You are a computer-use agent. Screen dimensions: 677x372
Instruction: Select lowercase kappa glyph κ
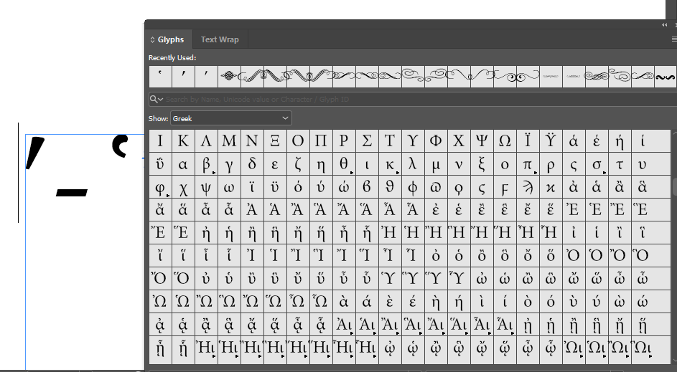pos(390,164)
